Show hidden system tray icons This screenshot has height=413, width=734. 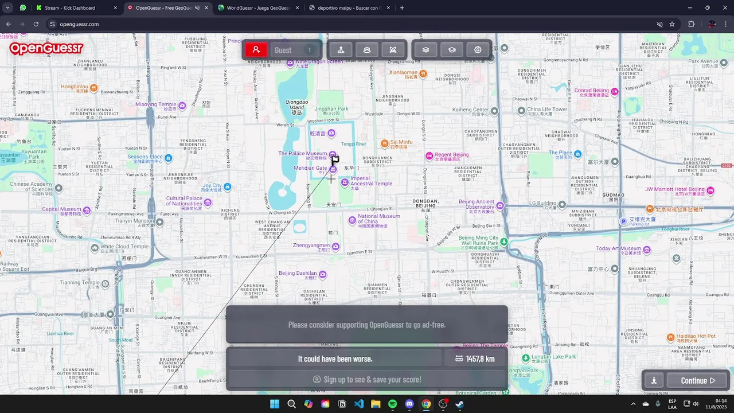coord(634,404)
